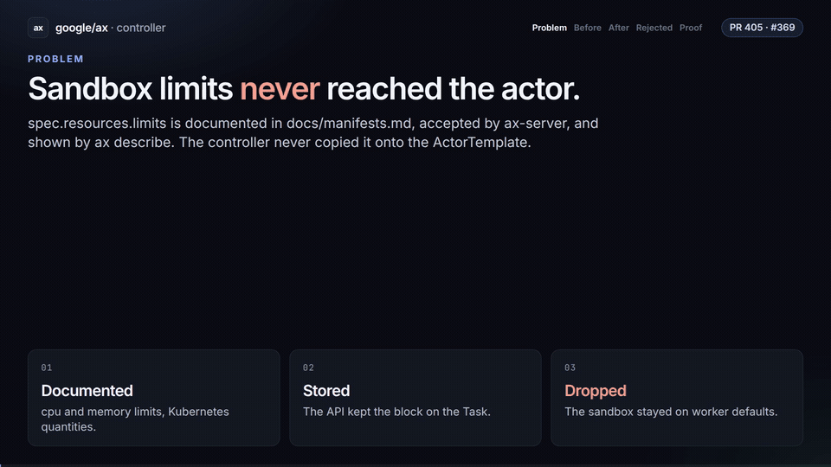Select the Dropped card

point(677,398)
